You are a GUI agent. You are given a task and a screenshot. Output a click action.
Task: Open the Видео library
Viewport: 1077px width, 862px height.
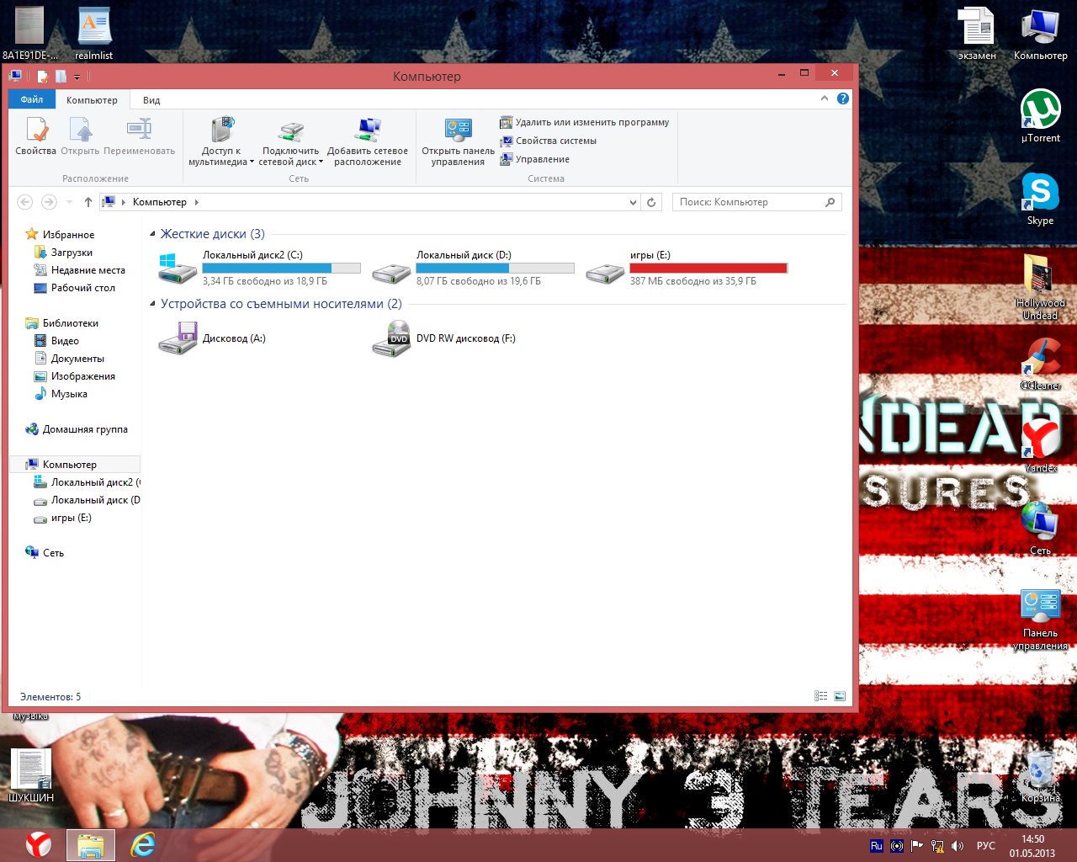pyautogui.click(x=56, y=341)
